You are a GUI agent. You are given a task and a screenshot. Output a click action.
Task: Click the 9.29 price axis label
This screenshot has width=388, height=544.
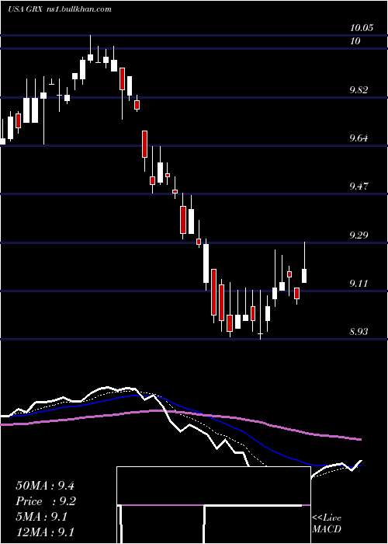point(359,235)
